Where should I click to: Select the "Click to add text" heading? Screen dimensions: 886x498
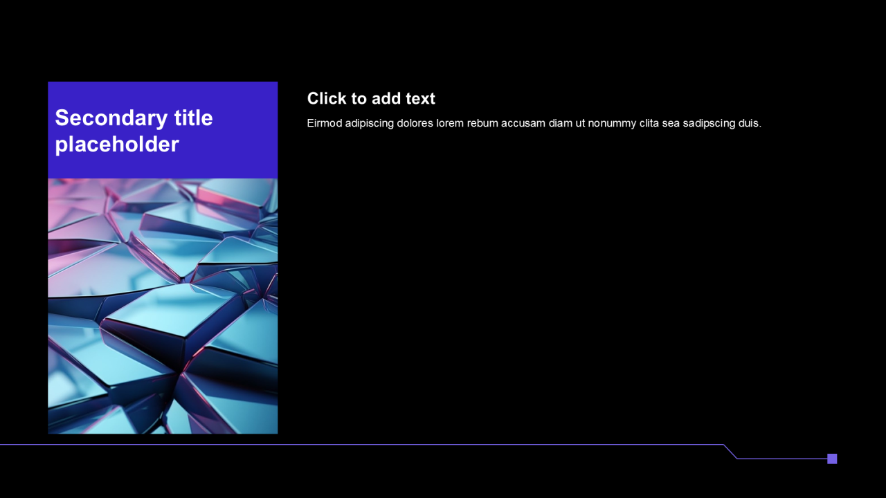tap(371, 98)
